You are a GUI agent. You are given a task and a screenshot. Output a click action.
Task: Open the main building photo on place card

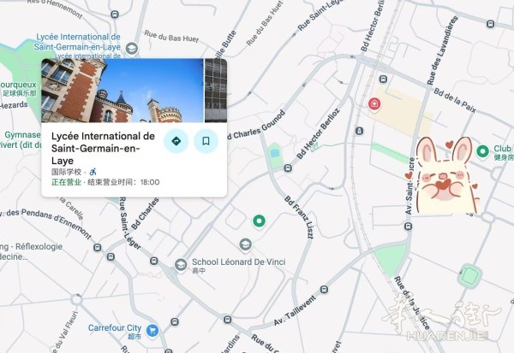[x=123, y=91]
